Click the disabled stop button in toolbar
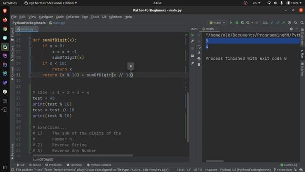This screenshot has height=172, width=305. point(257,22)
